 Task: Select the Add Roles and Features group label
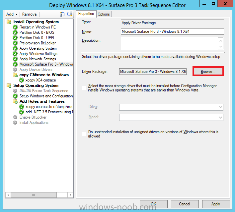(x=42, y=101)
